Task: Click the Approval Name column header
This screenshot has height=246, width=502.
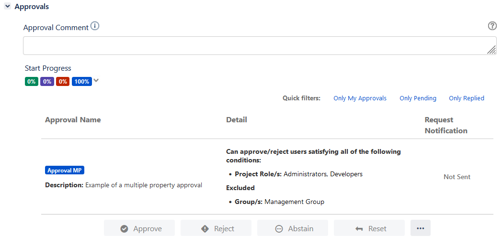Action: [73, 120]
